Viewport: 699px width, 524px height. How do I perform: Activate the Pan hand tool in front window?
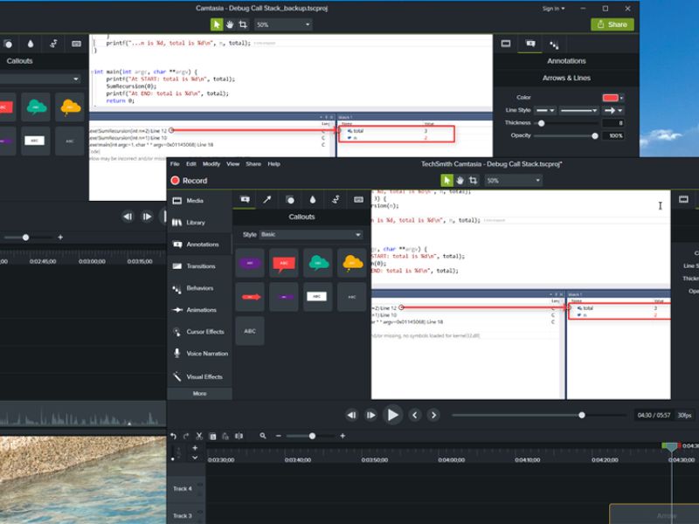[x=460, y=181]
